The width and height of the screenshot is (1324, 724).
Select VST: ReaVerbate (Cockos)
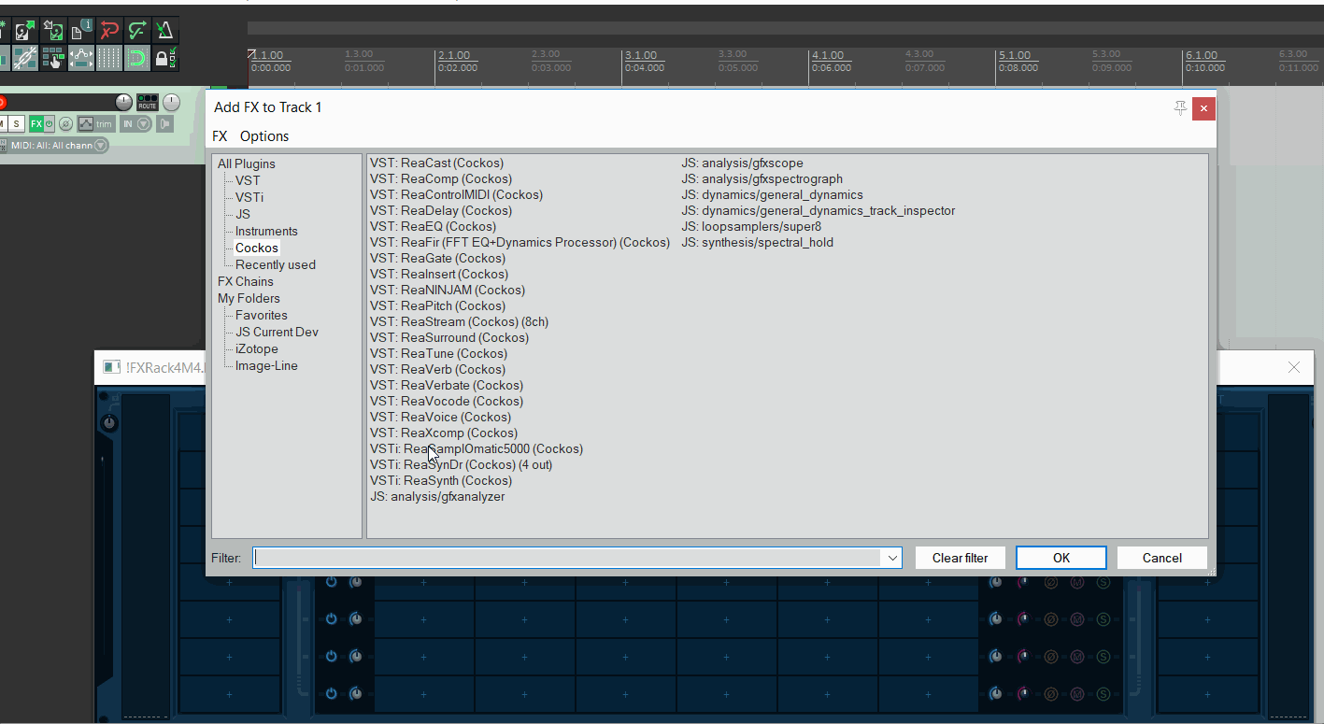coord(447,385)
